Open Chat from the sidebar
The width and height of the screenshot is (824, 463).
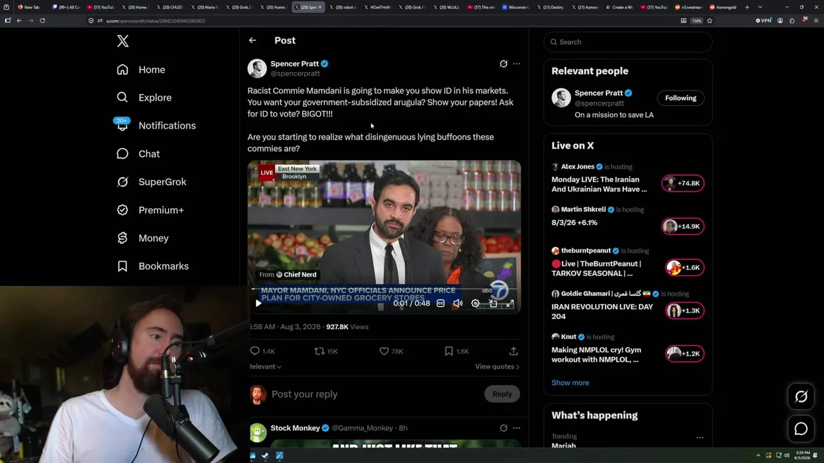click(x=138, y=154)
